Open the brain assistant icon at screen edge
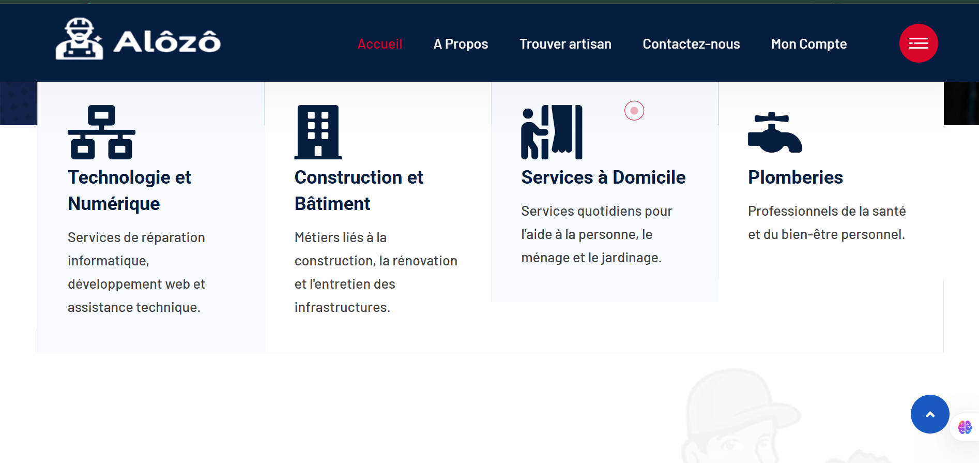 click(x=965, y=427)
